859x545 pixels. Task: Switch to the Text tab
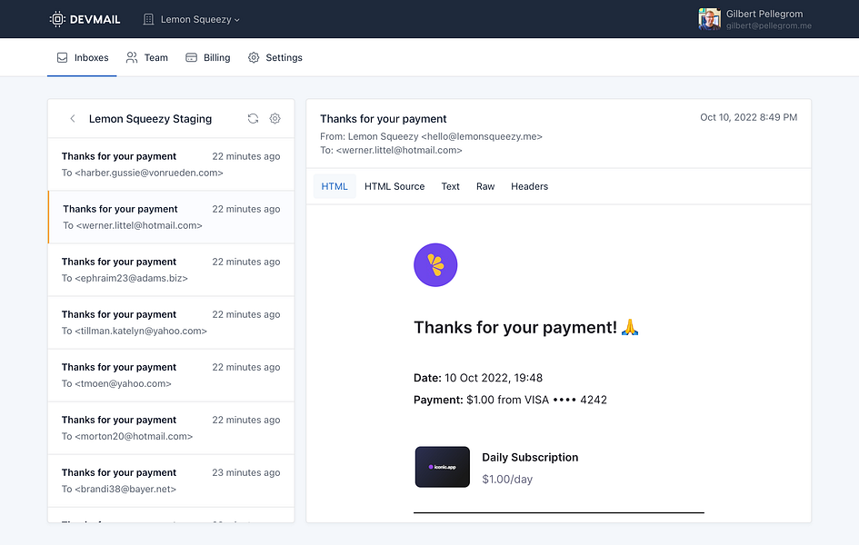450,186
